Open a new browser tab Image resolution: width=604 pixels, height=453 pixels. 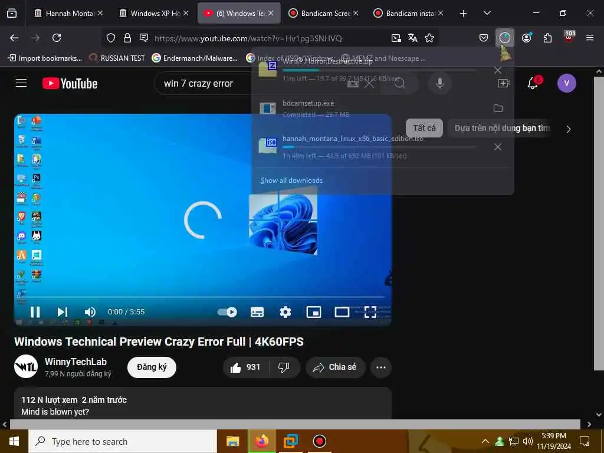[x=463, y=14]
